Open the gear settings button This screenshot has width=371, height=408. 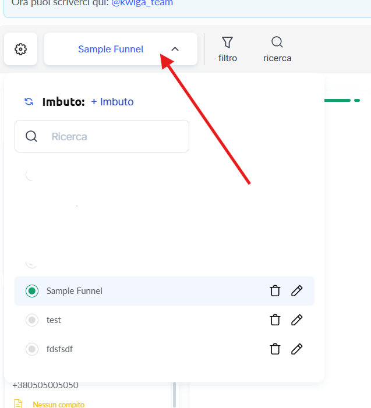tap(21, 49)
